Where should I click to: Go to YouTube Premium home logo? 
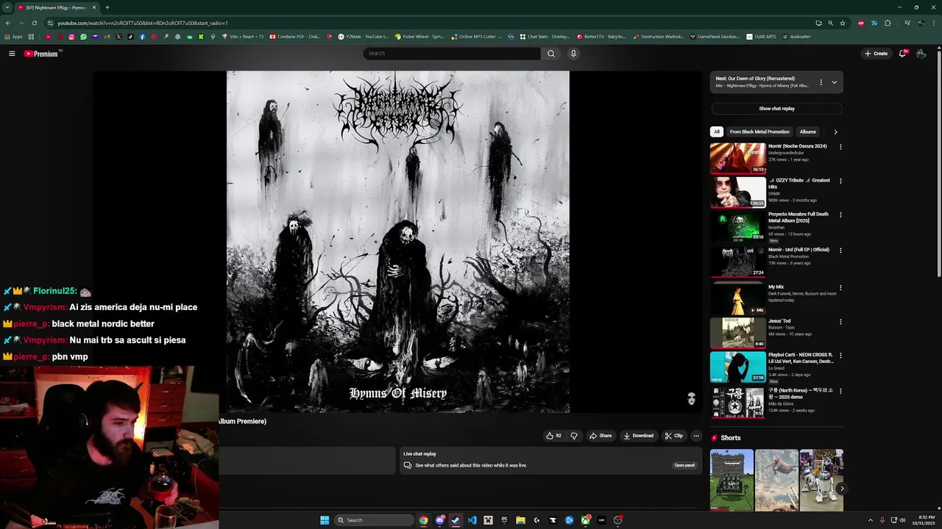tap(43, 54)
